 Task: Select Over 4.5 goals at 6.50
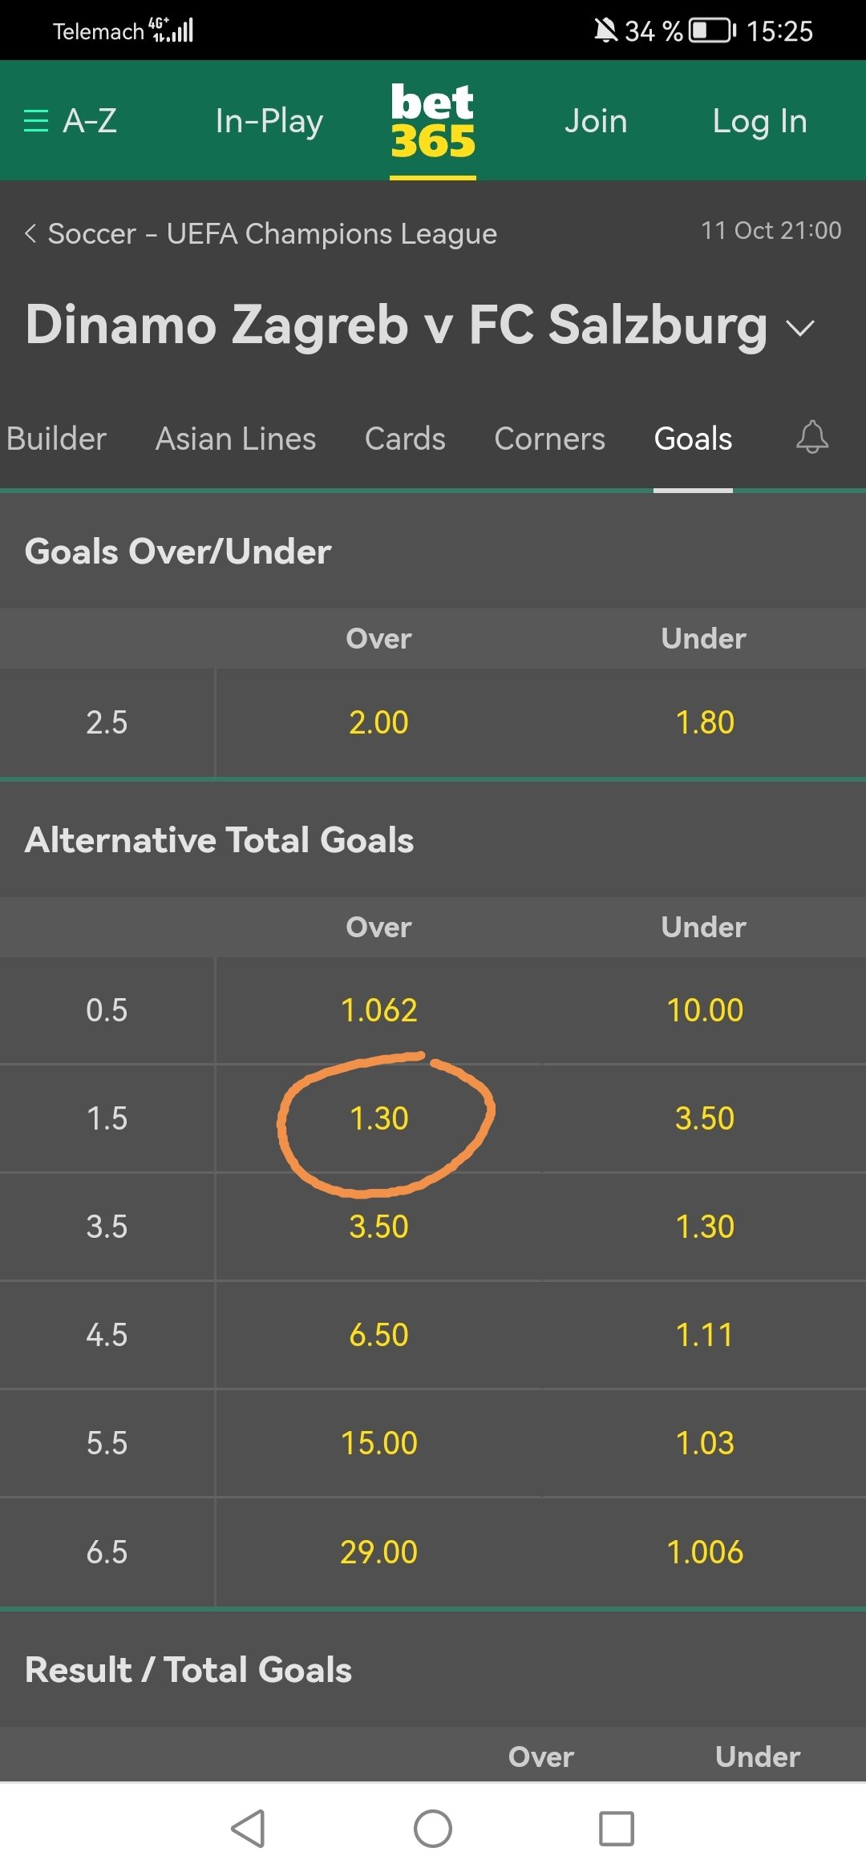[x=378, y=1334]
